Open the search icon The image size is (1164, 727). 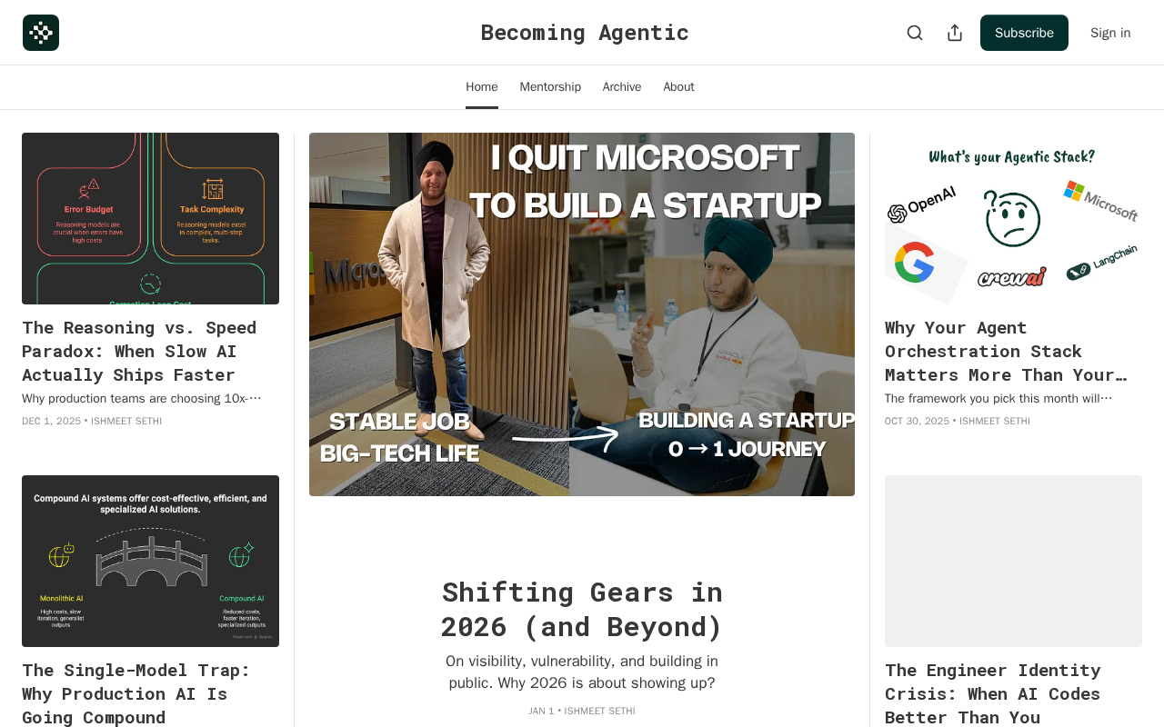[x=915, y=33]
